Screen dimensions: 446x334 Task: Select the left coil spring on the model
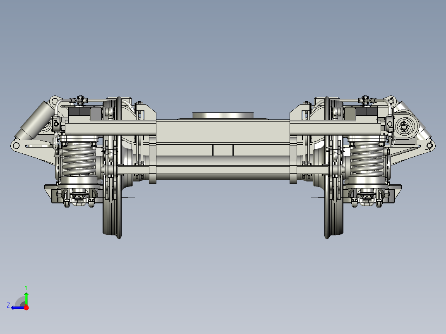pyautogui.click(x=79, y=159)
